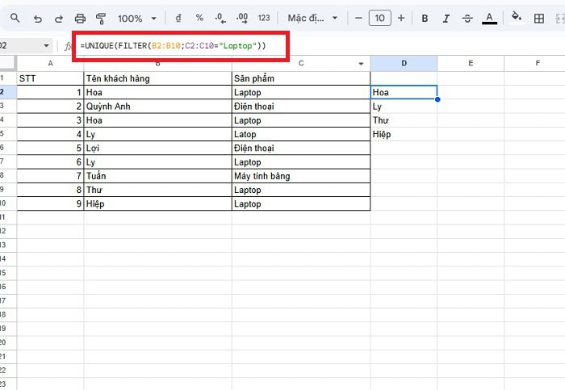The image size is (565, 390).
Task: Undo the last action
Action: coord(37,18)
